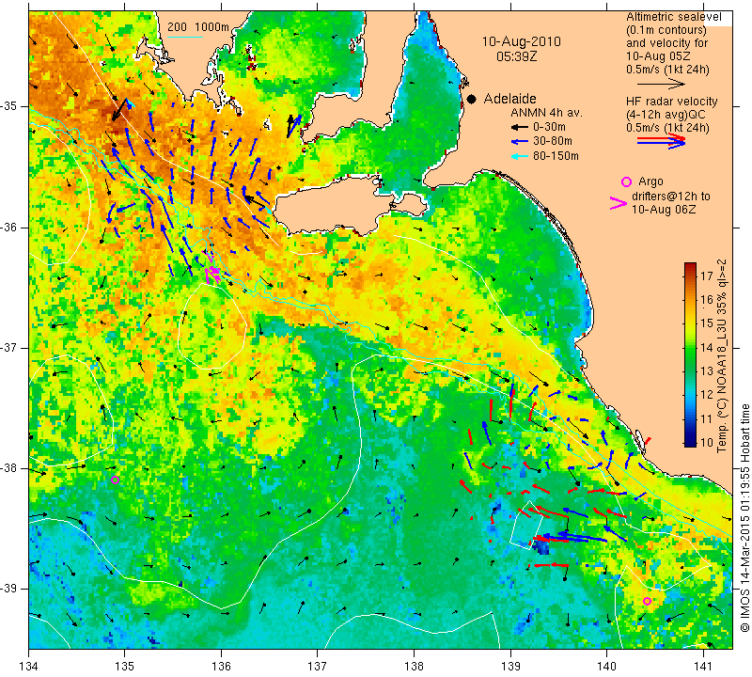Click the 30-80m depth range label
752x677 pixels.
pyautogui.click(x=553, y=142)
